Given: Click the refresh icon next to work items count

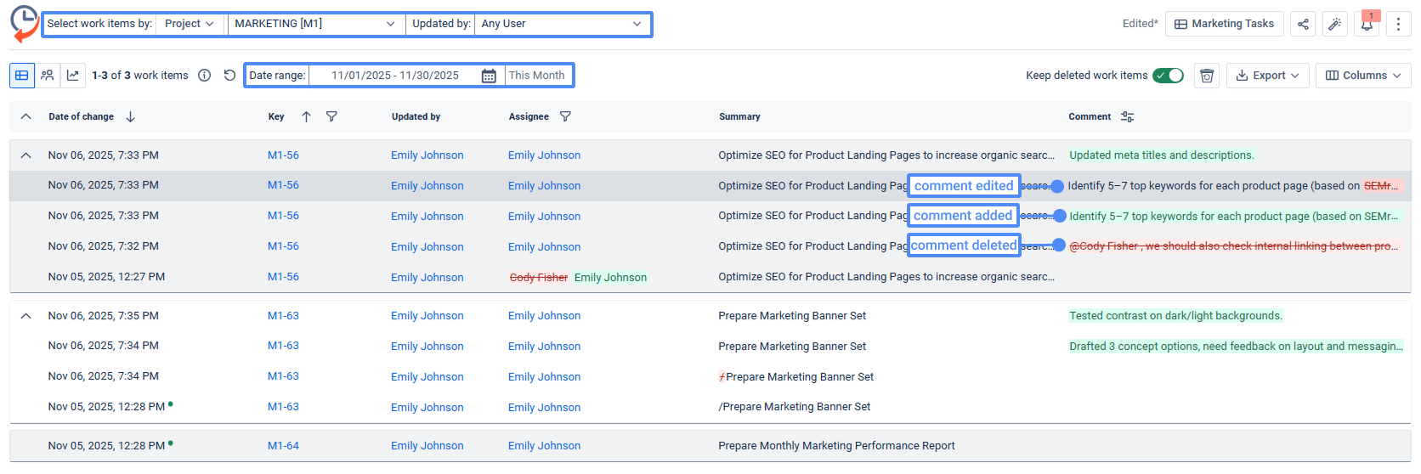Looking at the screenshot, I should 229,76.
